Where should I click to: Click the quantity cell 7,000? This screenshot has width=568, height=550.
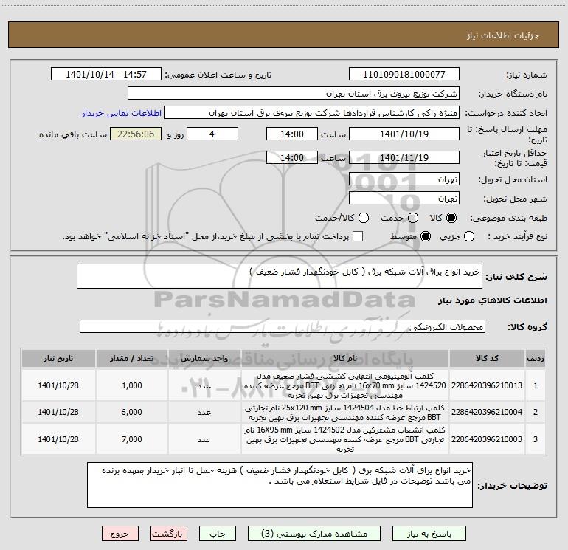(132, 439)
